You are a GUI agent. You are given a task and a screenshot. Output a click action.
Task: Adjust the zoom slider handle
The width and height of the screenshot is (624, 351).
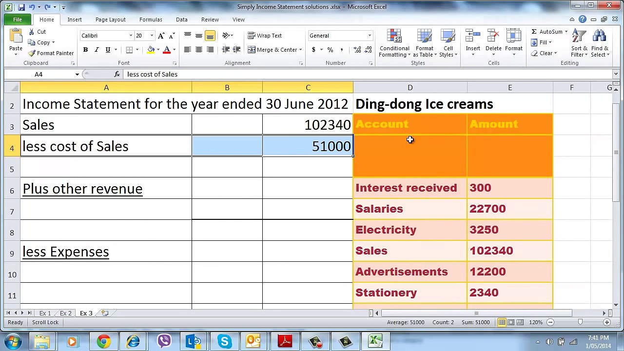(x=580, y=322)
